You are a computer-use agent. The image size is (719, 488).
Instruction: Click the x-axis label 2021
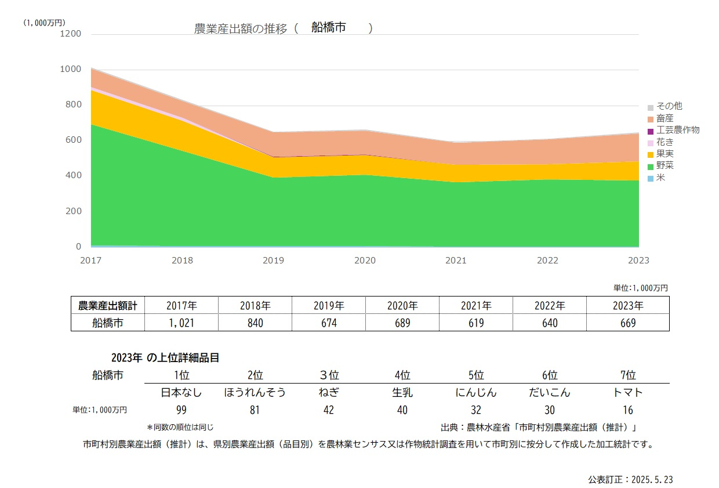coord(456,261)
